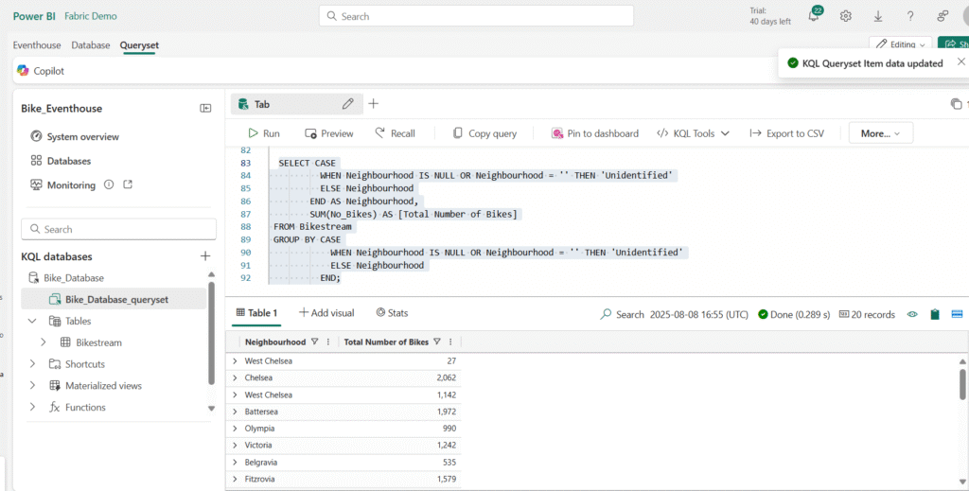The width and height of the screenshot is (969, 491).
Task: Open Monitoring in the side pane
Action: click(x=63, y=184)
